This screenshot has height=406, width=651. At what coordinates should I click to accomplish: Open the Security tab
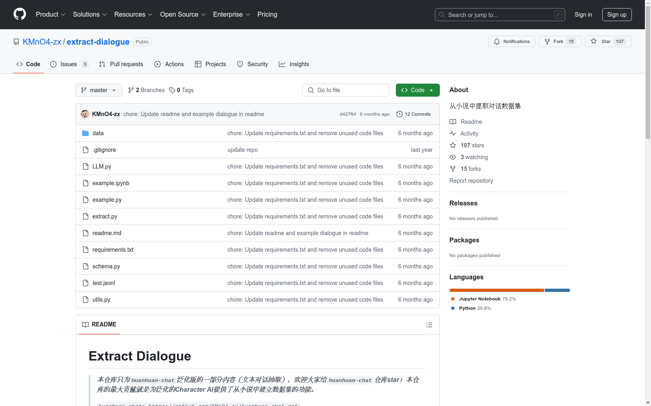(x=252, y=64)
